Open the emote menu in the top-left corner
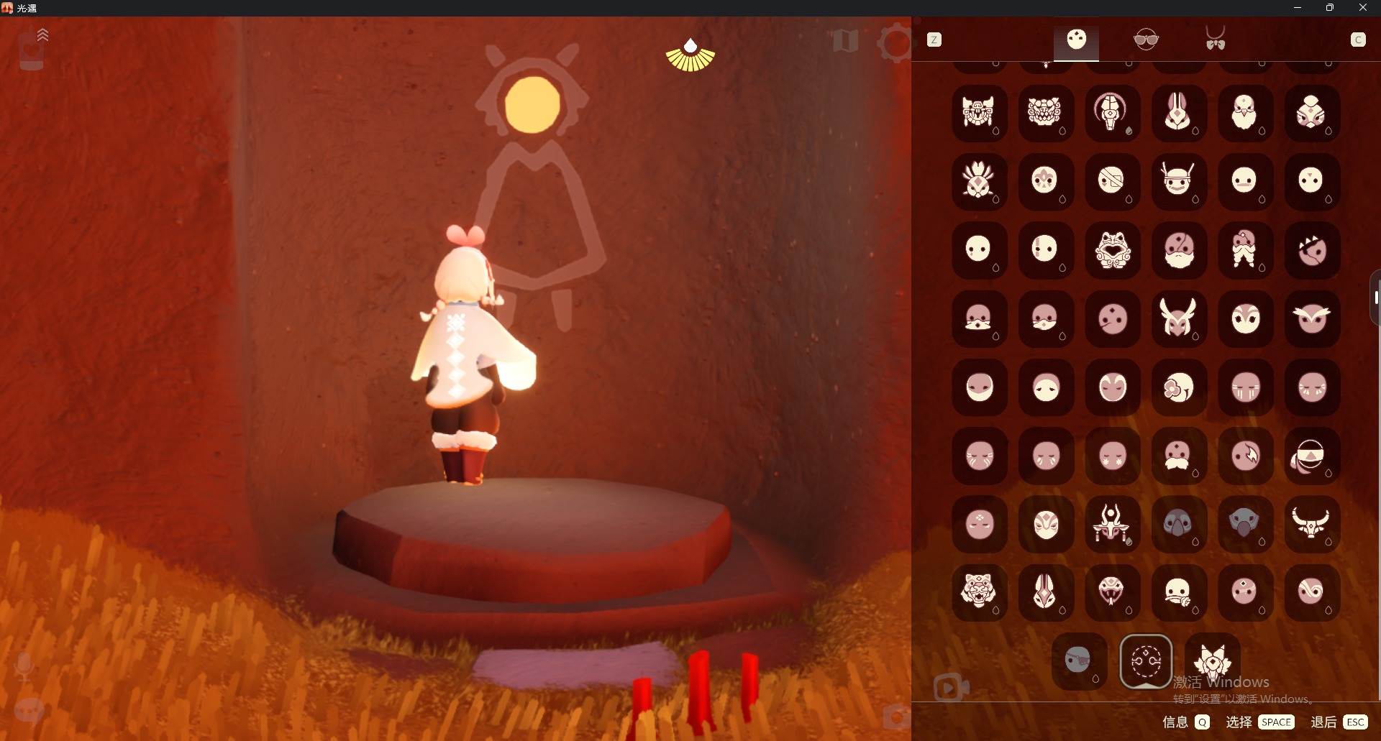Image resolution: width=1381 pixels, height=741 pixels. pyautogui.click(x=32, y=49)
